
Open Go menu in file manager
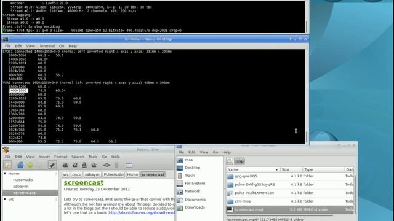[x=215, y=152]
